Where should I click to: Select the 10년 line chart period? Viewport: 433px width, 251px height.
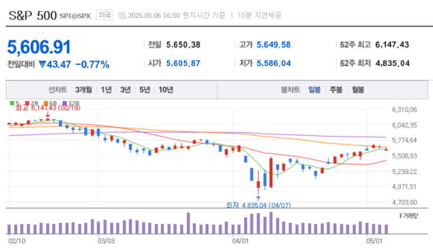pos(166,89)
